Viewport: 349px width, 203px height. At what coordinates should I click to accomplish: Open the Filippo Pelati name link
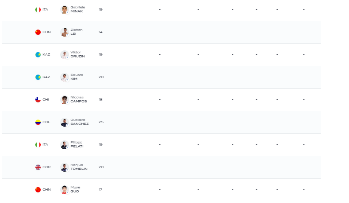[x=77, y=144]
